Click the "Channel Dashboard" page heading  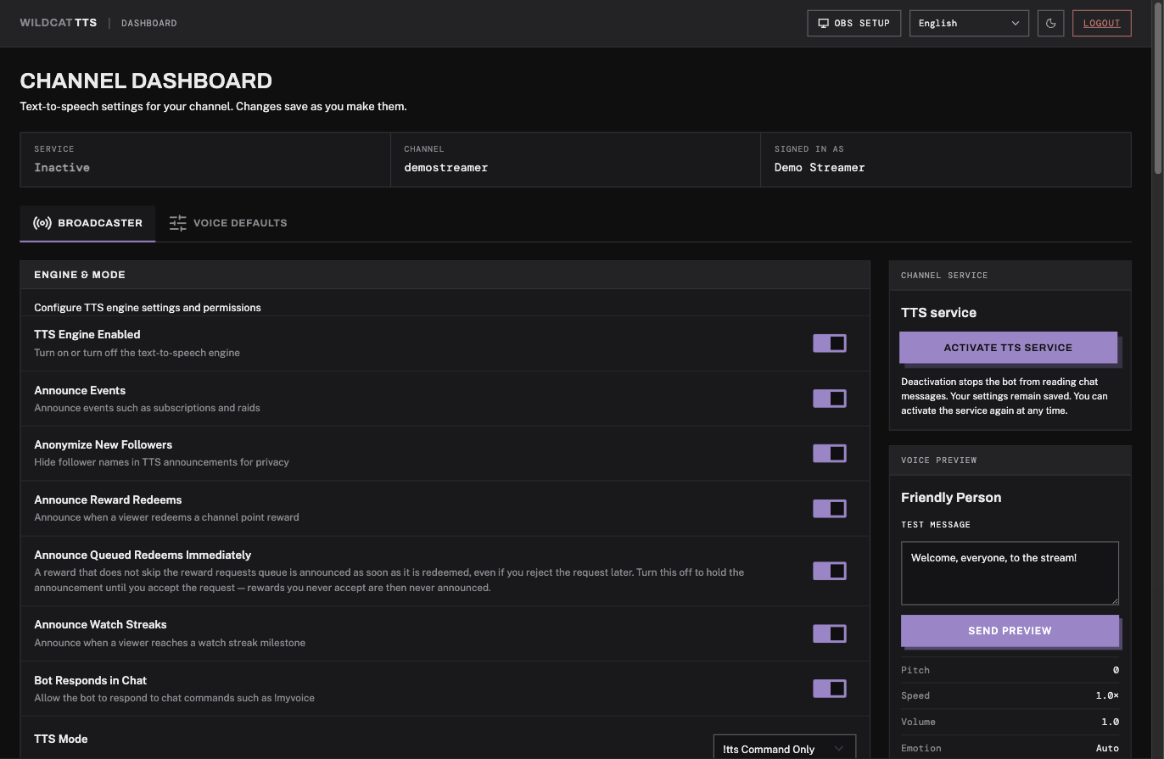click(146, 81)
